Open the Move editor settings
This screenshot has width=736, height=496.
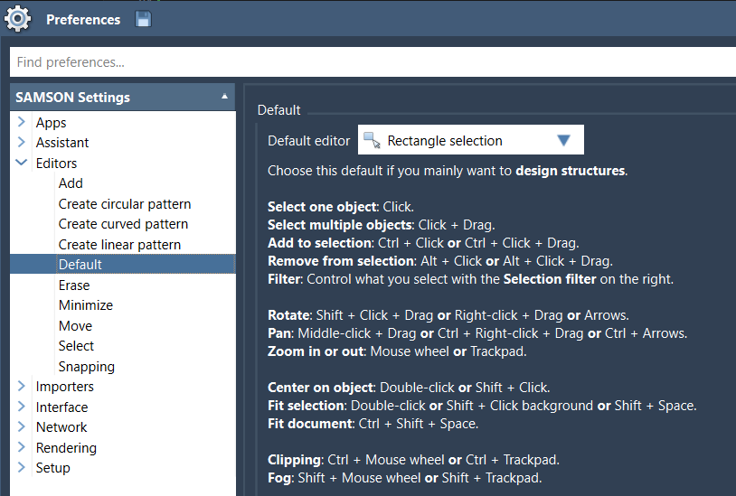76,326
